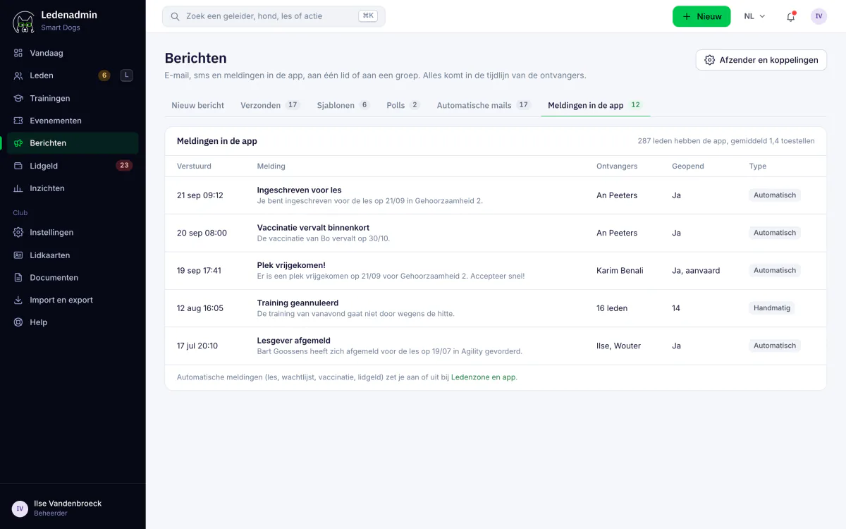Open the Plek vrijgekomen! notification

pyautogui.click(x=496, y=271)
